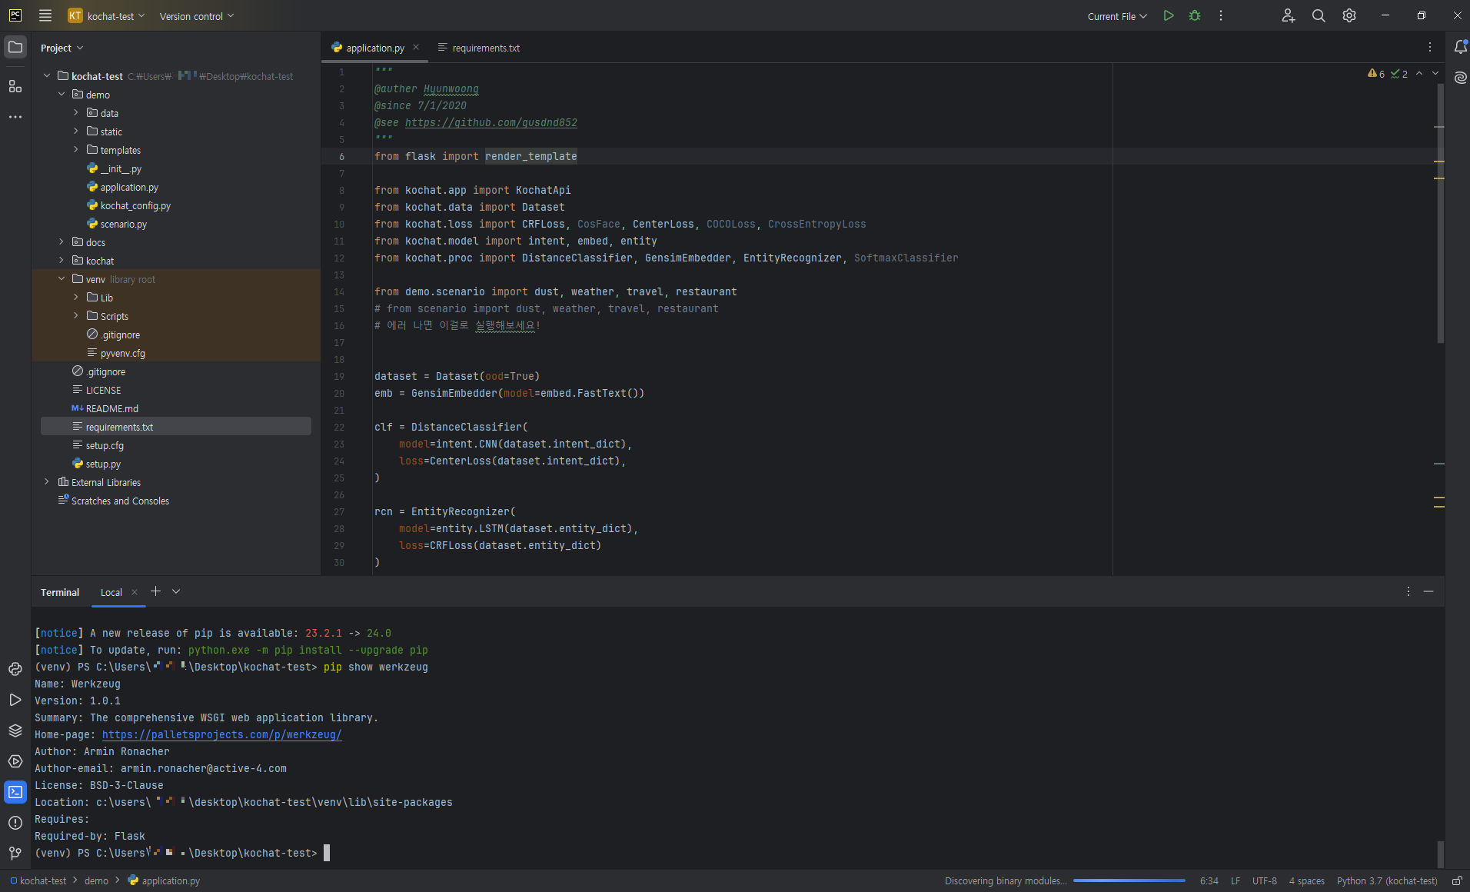The image size is (1470, 892).
Task: Collapse the venv library root folder
Action: (62, 279)
